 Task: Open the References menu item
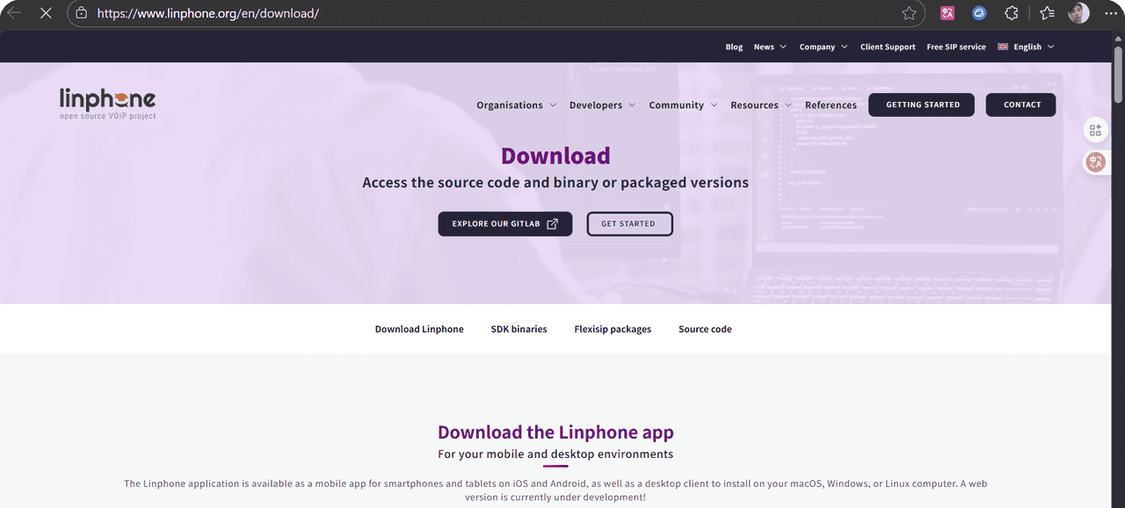click(x=831, y=105)
